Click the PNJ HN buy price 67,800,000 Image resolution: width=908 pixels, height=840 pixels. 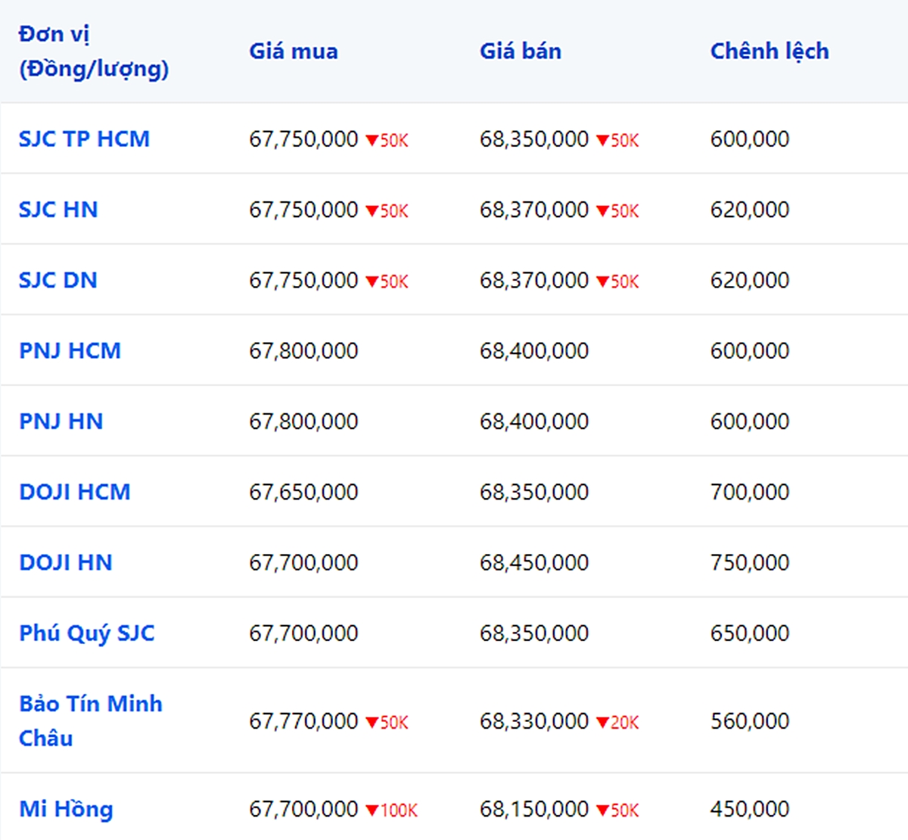pyautogui.click(x=303, y=422)
